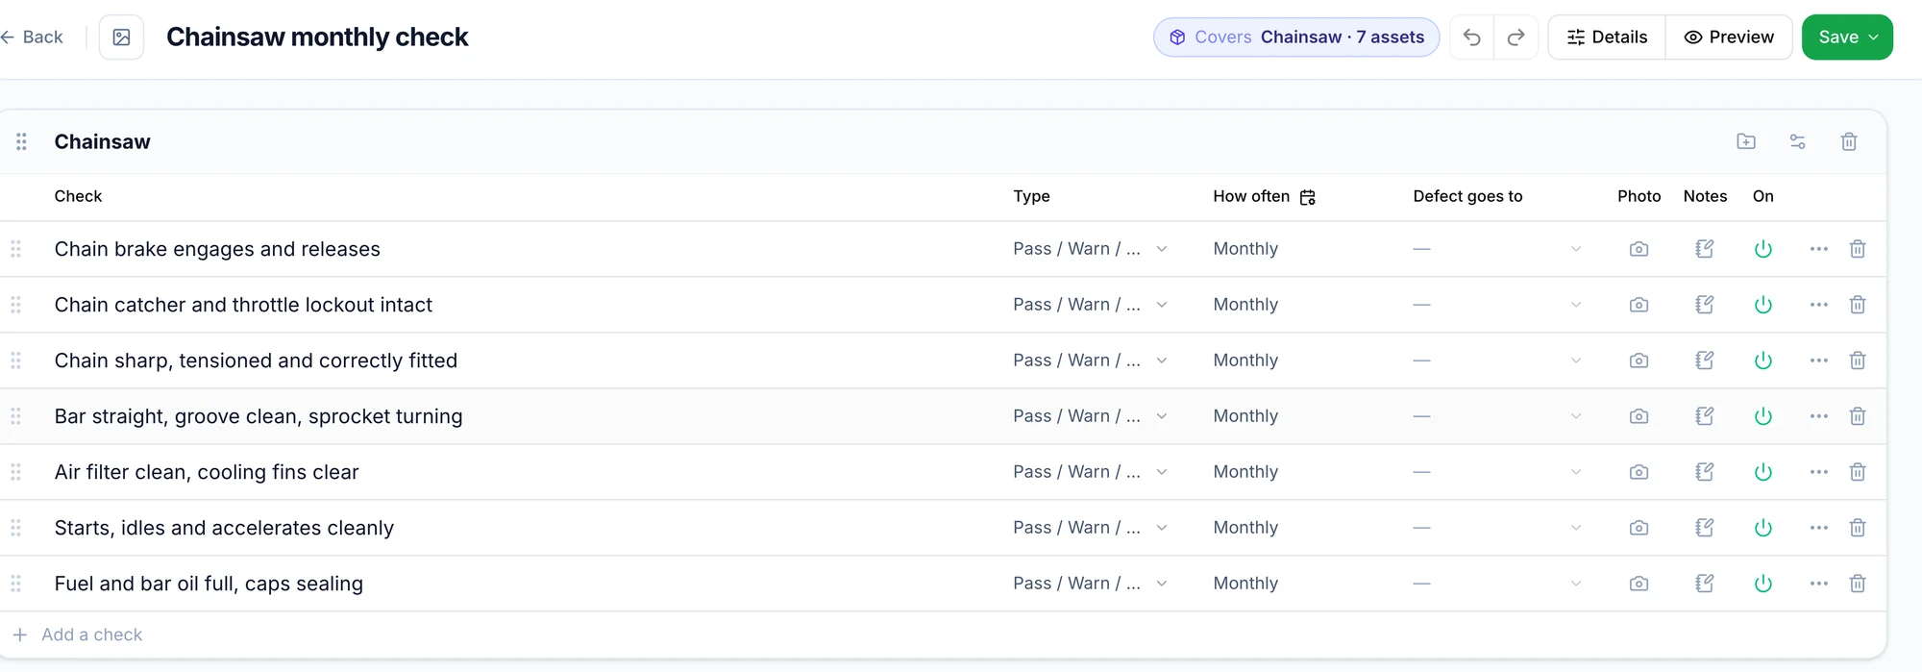Screen dimensions: 1922x672
Task: Toggle photo icon for Air filter clean row
Action: pyautogui.click(x=1639, y=472)
